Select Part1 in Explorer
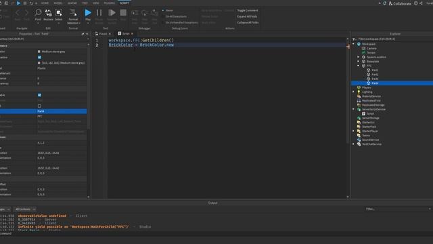This screenshot has width=433, height=244. click(375, 70)
